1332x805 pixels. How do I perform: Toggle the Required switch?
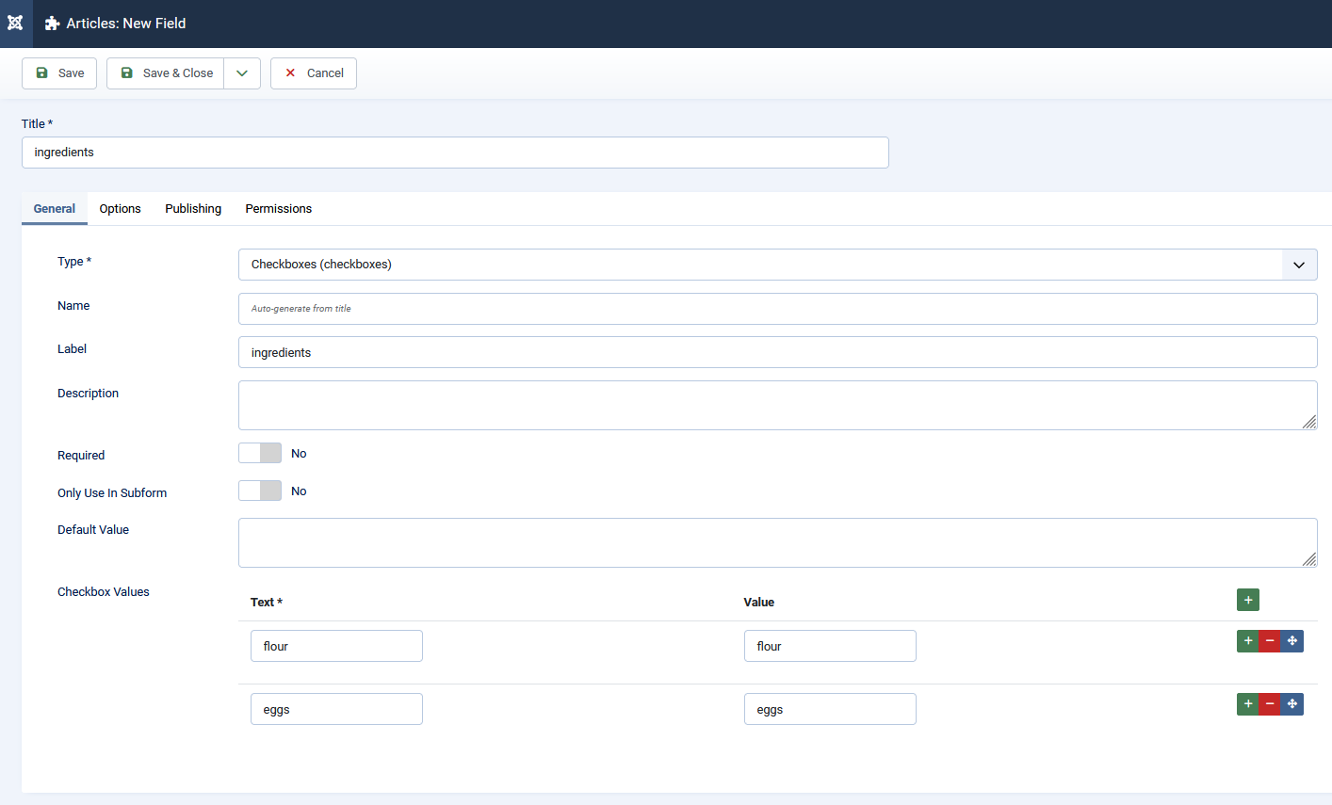[260, 453]
